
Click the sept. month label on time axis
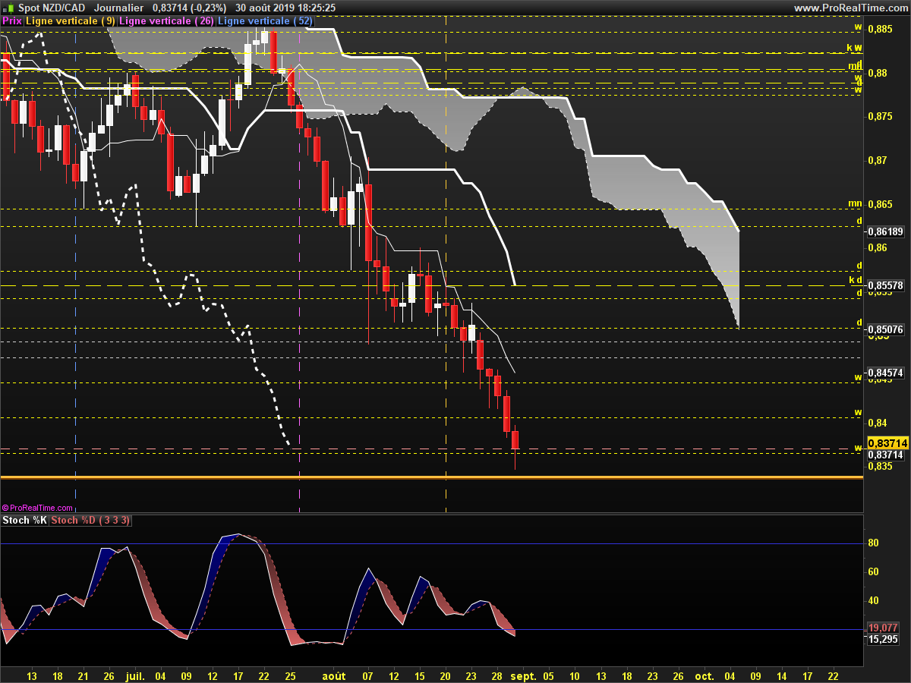522,675
